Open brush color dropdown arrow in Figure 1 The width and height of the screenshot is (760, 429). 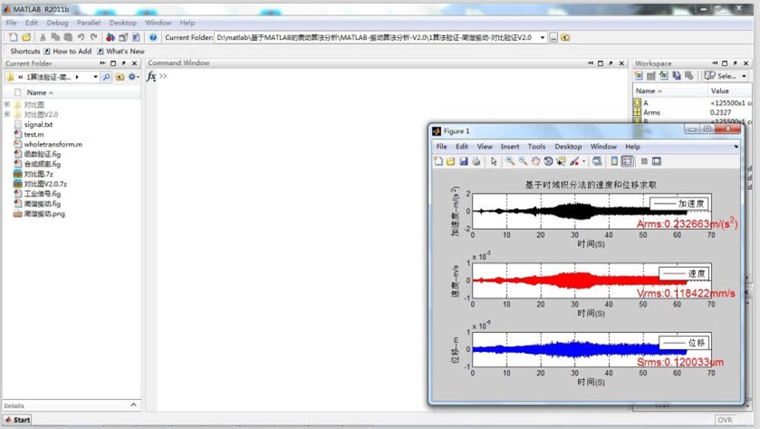click(583, 162)
